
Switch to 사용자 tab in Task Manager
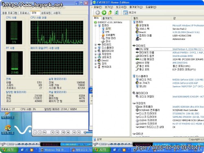click(57, 13)
